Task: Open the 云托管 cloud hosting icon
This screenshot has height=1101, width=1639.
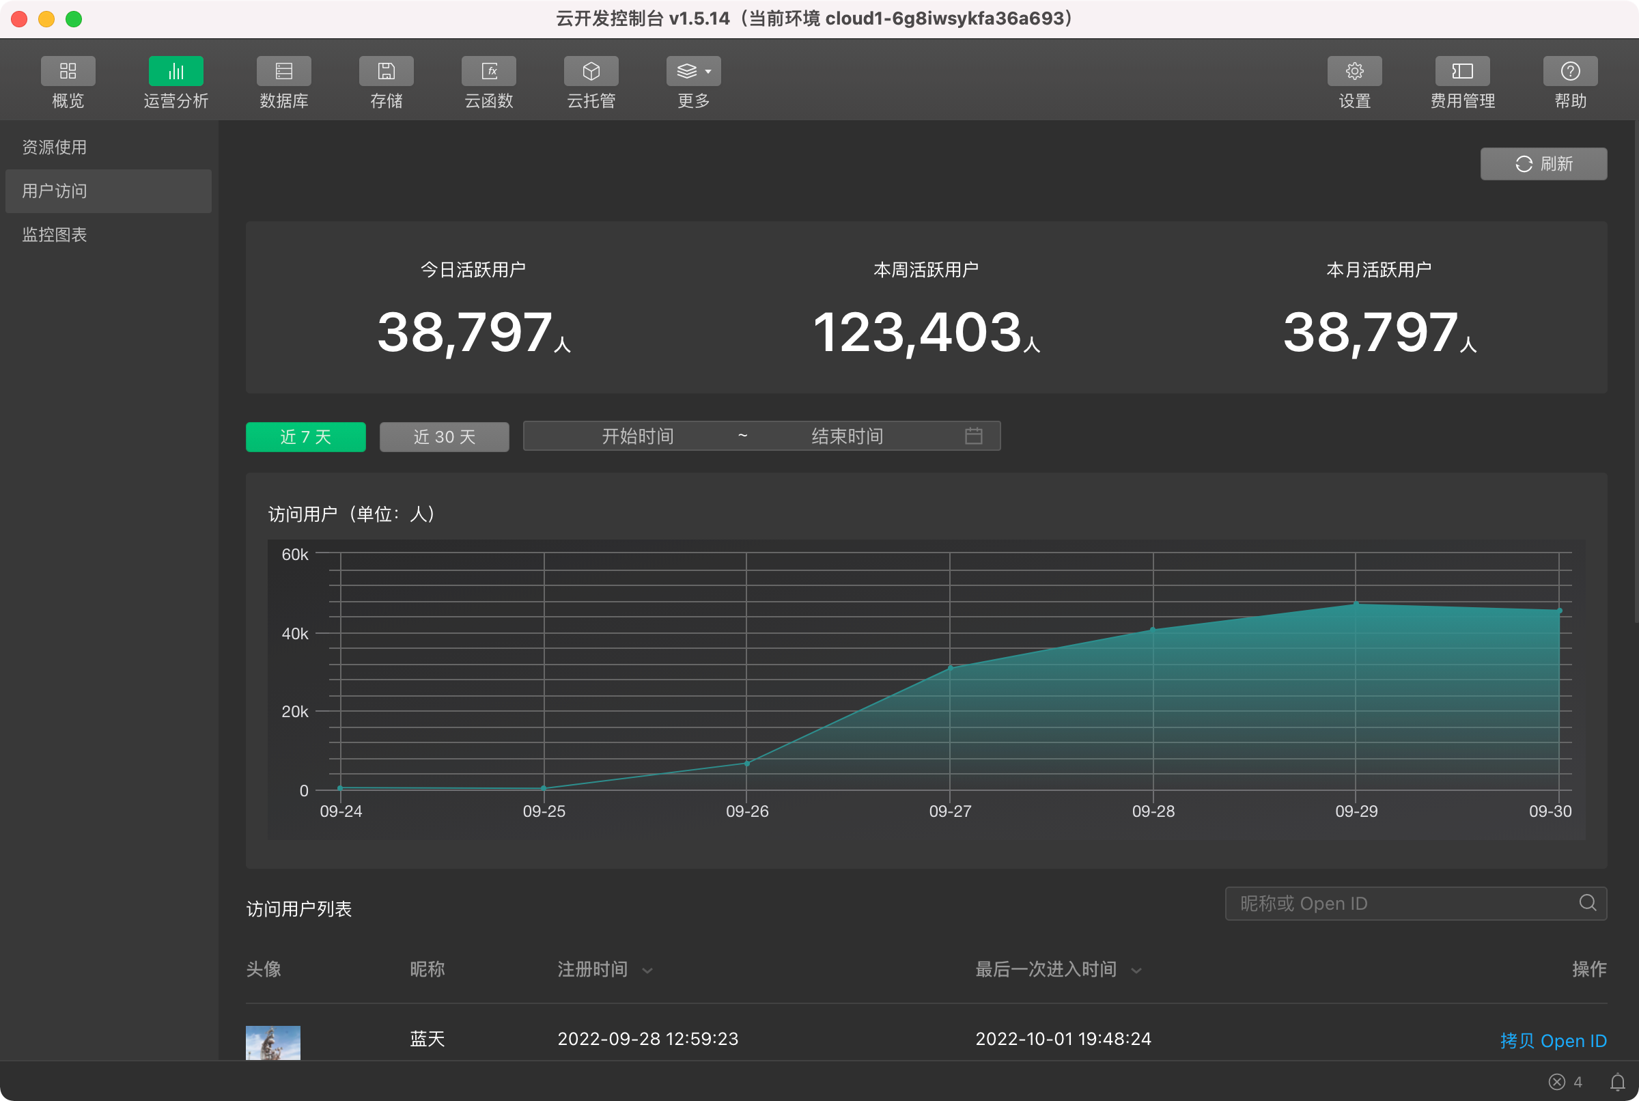Action: [591, 71]
